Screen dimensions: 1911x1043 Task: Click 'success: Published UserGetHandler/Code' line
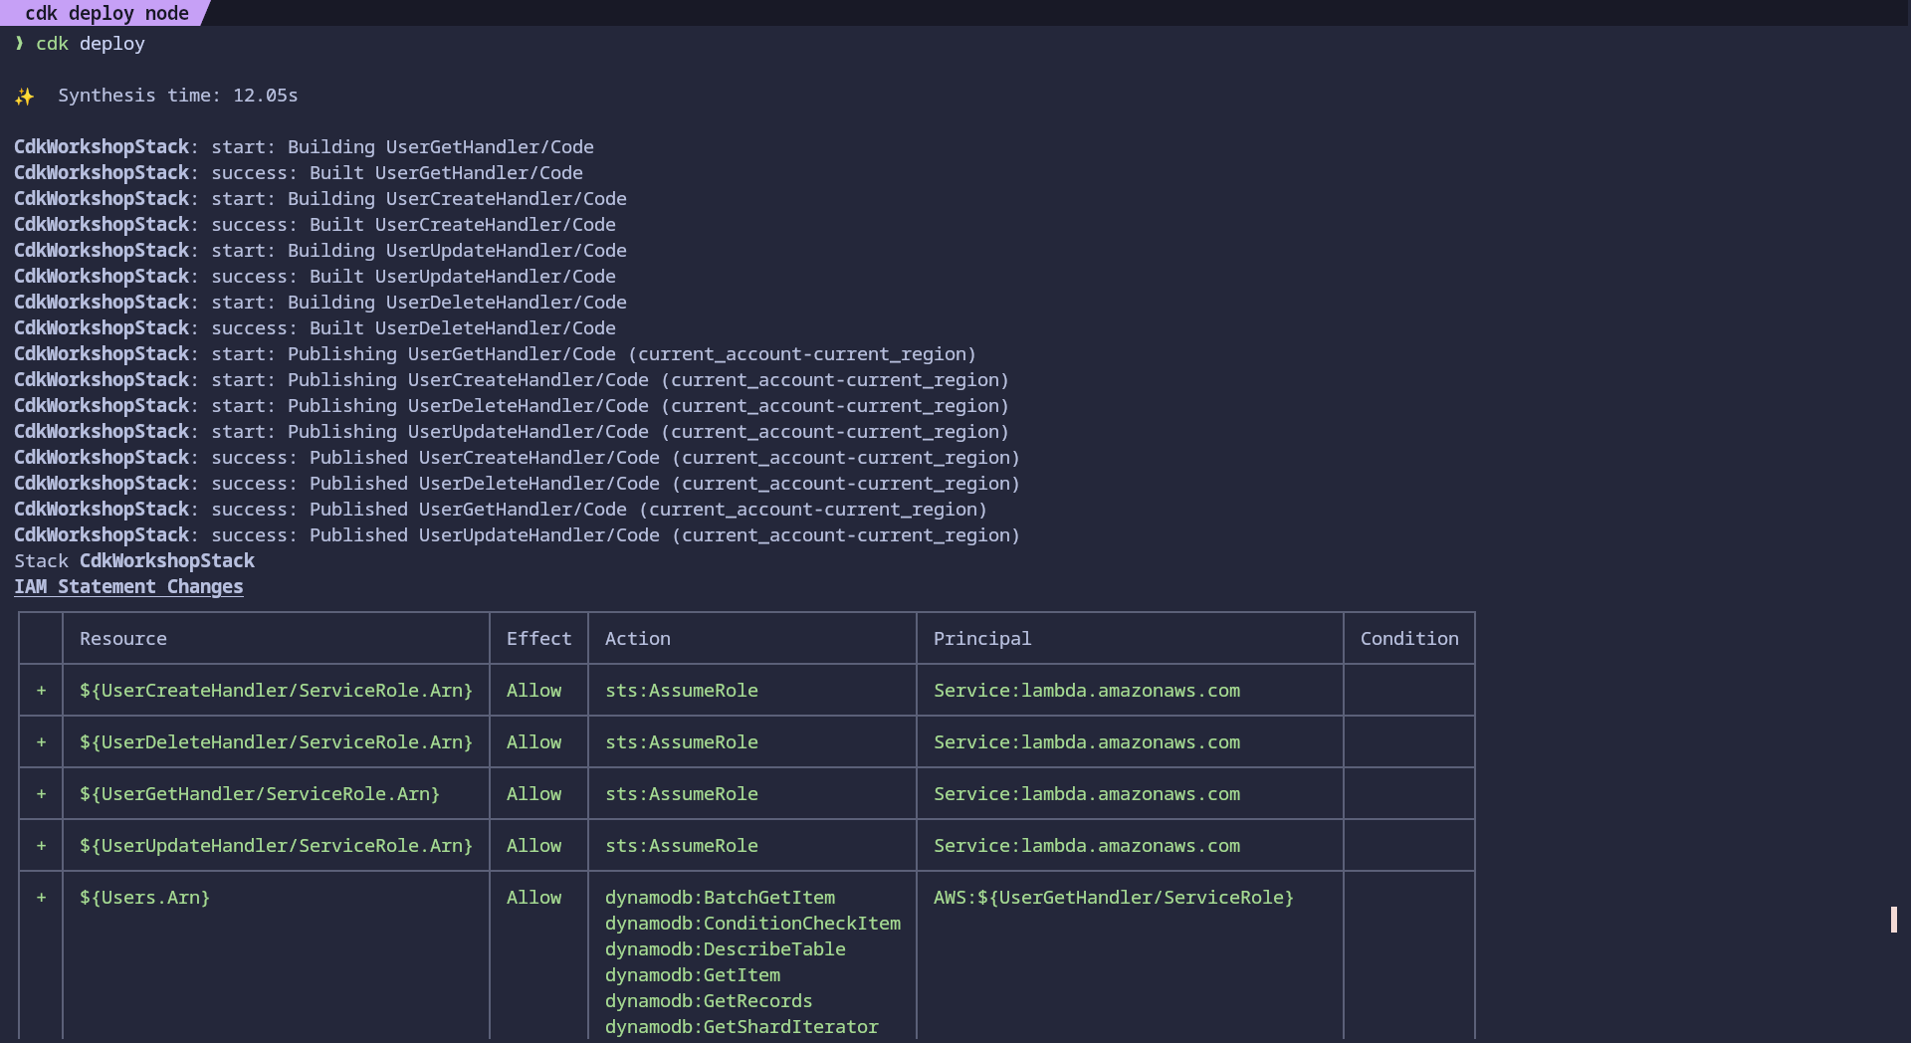pos(501,510)
